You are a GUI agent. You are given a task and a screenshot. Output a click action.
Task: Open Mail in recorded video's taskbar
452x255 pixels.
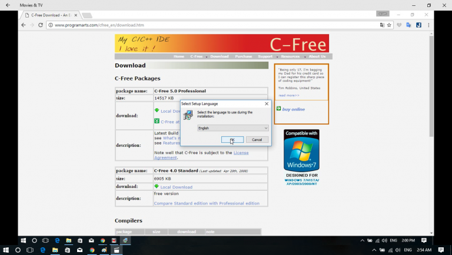pos(91,240)
